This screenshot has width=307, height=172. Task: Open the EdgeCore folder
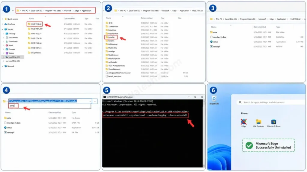[111, 30]
